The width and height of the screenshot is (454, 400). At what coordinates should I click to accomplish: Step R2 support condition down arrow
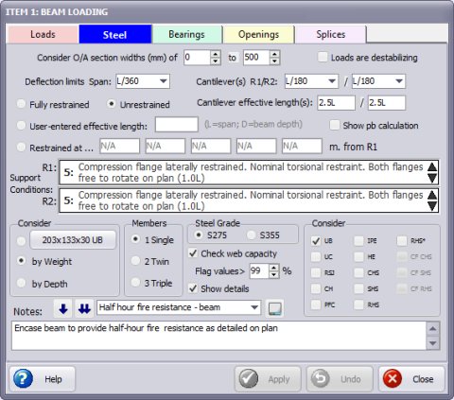pos(432,206)
